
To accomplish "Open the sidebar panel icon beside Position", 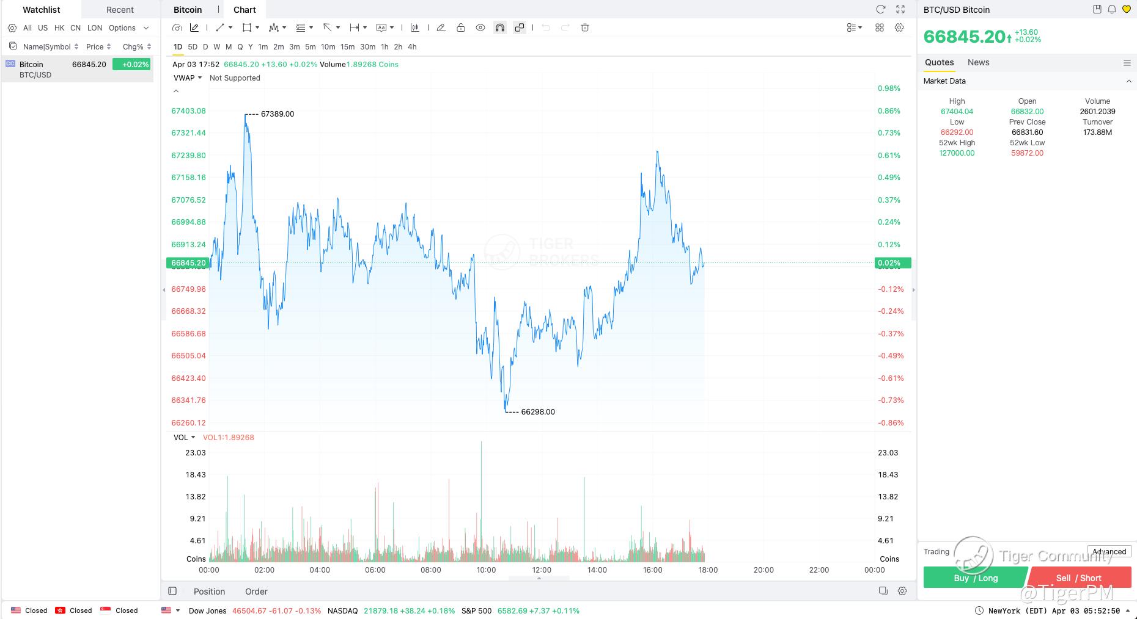I will tap(172, 591).
